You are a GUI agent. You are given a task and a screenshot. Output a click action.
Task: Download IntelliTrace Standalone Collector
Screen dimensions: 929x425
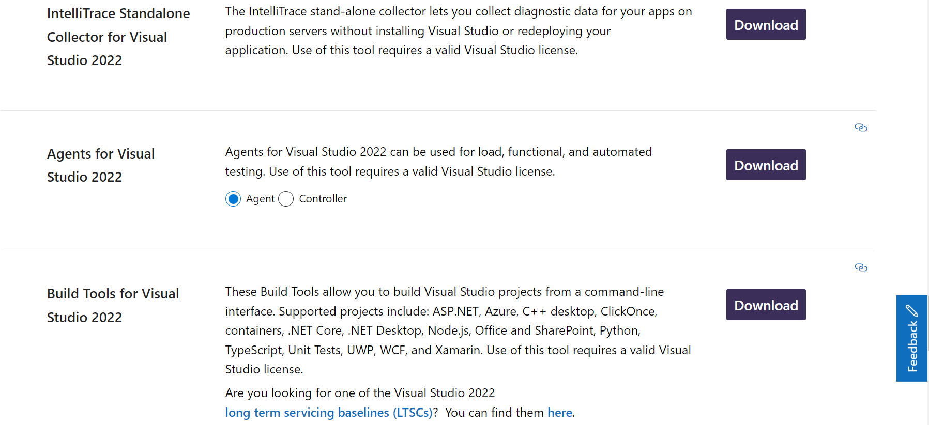(766, 24)
